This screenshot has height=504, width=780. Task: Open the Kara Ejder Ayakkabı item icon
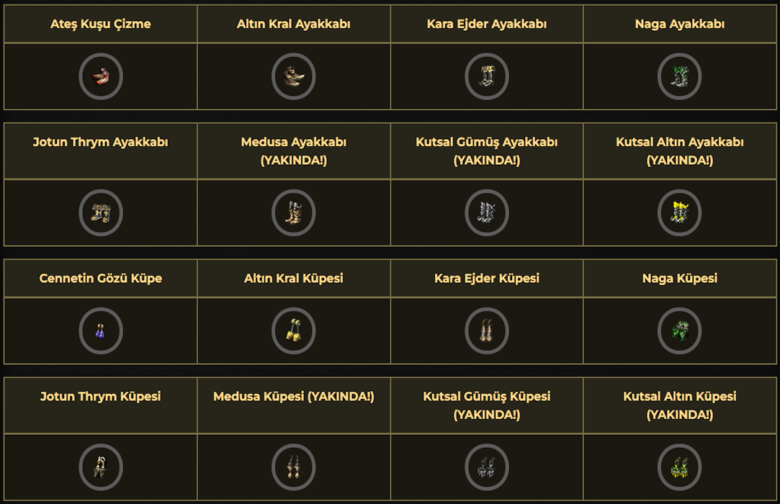(x=487, y=76)
